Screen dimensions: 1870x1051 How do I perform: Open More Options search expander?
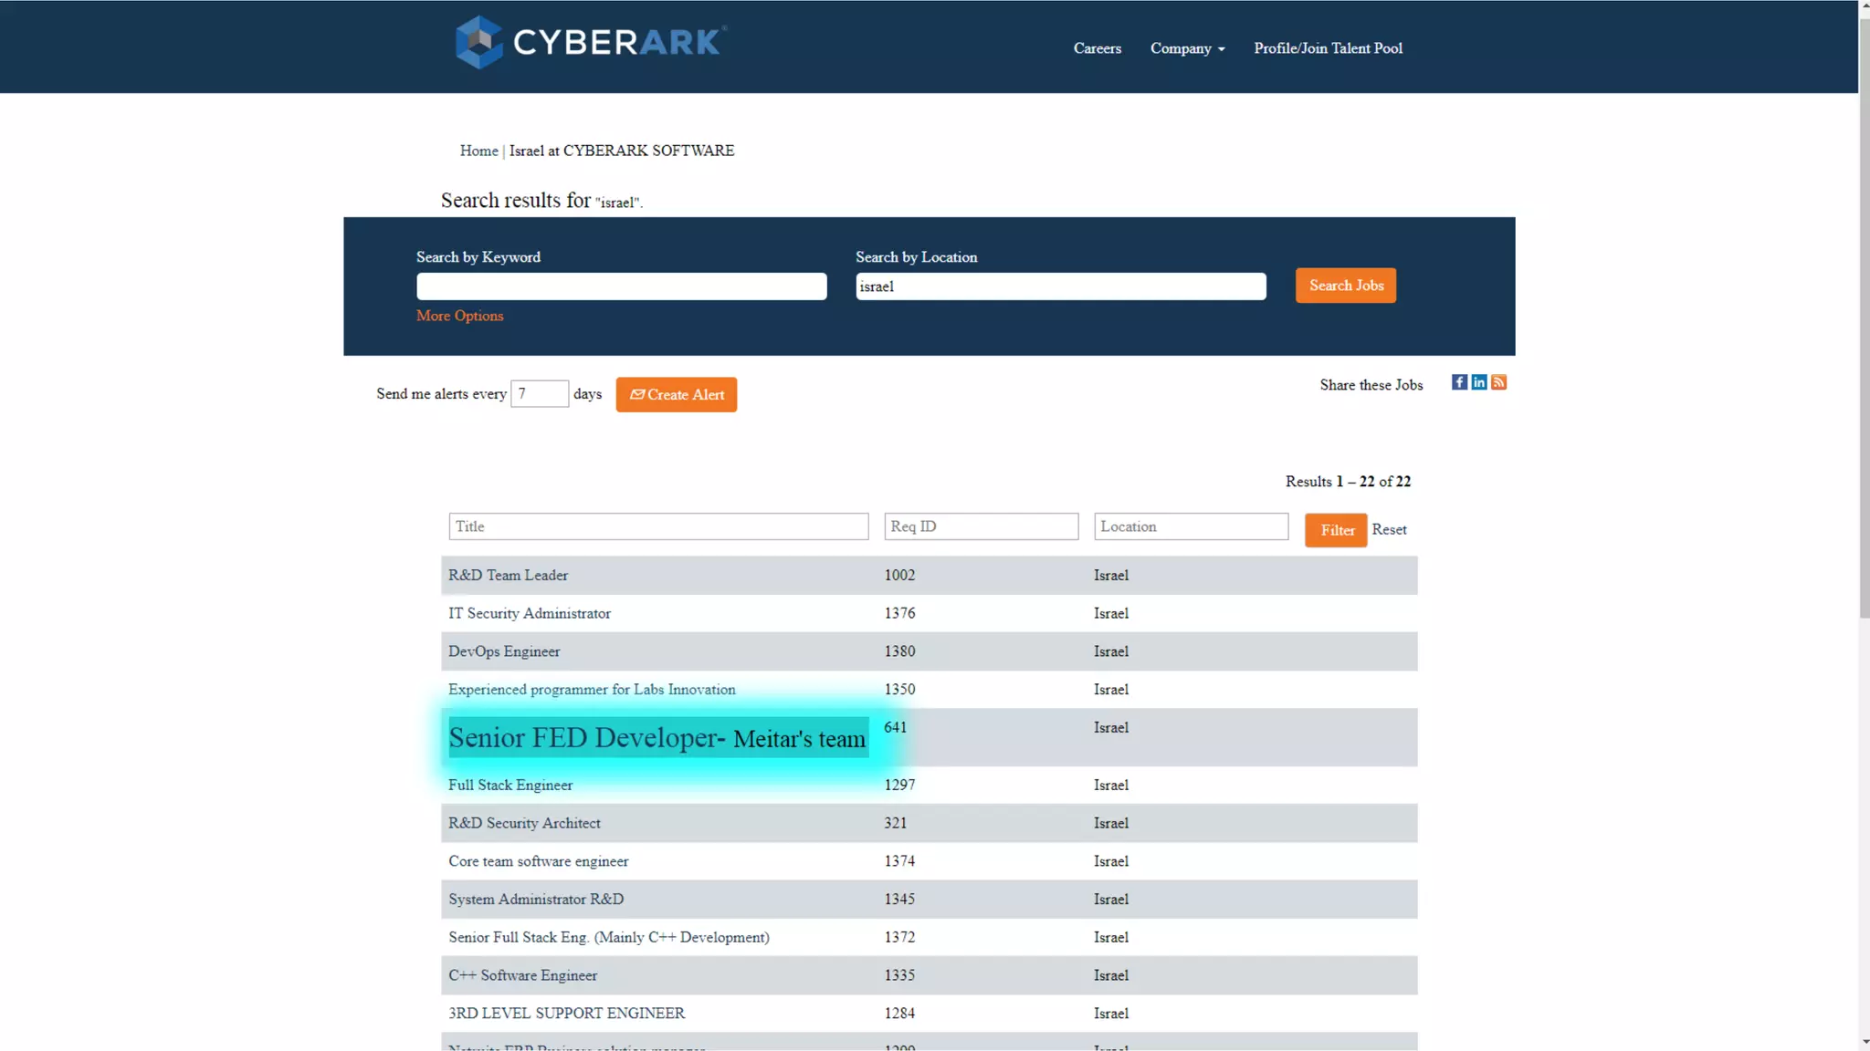point(459,316)
